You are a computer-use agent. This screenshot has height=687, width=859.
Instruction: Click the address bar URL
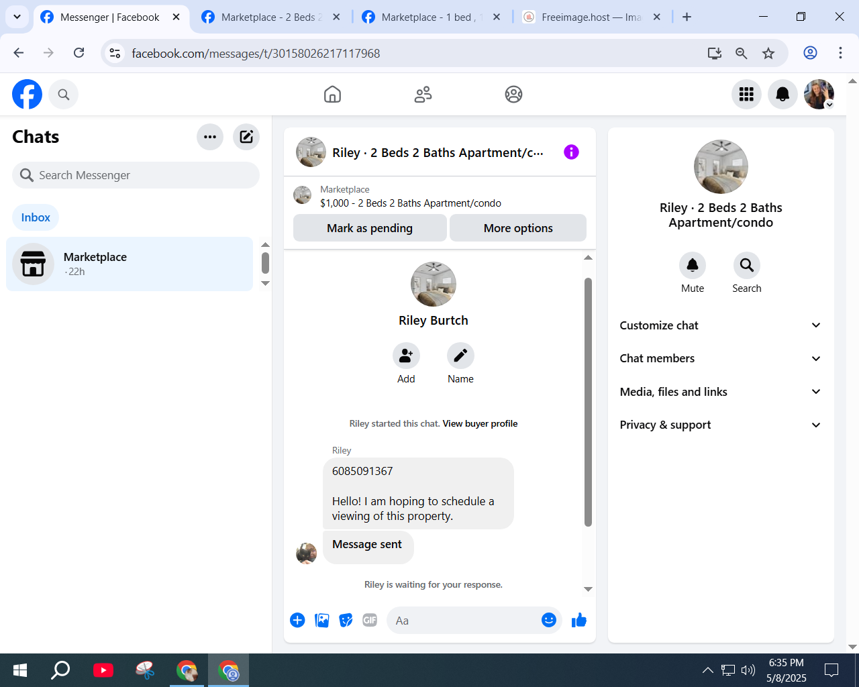point(256,53)
